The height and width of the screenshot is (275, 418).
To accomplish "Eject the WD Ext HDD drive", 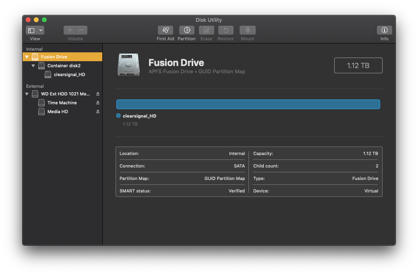I will pos(97,94).
